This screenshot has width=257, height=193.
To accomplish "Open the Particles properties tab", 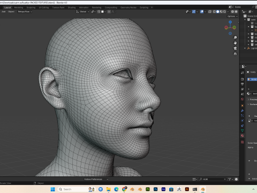I will pyautogui.click(x=242, y=116).
